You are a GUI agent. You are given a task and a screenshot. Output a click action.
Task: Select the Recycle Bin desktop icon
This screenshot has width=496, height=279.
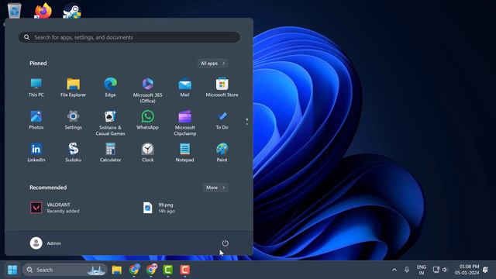[14, 11]
